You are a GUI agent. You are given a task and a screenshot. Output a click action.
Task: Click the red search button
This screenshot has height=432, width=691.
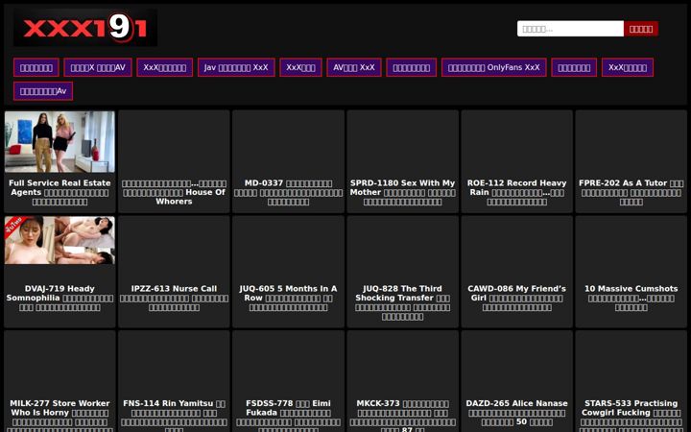641,29
